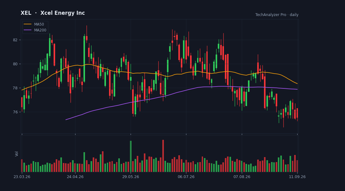
Task: Click the XEL Xcel Energy Inc title
Action: pyautogui.click(x=53, y=13)
